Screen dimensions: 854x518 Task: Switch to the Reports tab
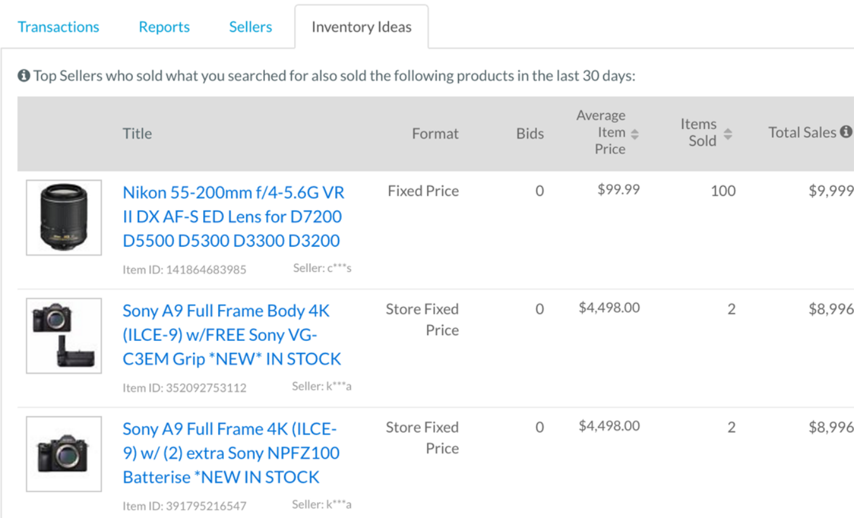(164, 27)
